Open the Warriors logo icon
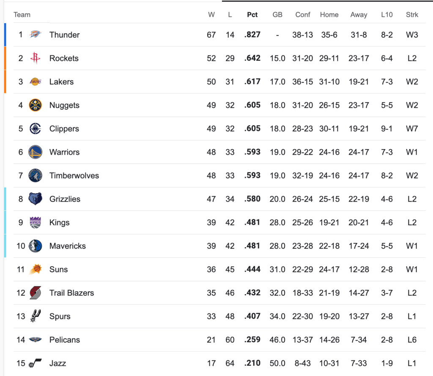 pos(36,152)
